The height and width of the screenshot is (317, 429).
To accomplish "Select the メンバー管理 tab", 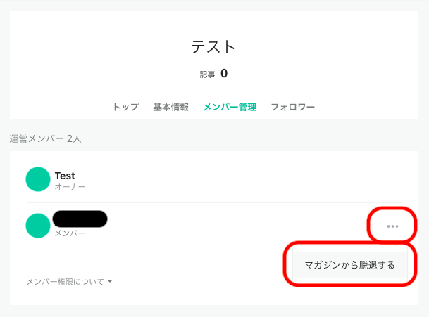I will [230, 108].
